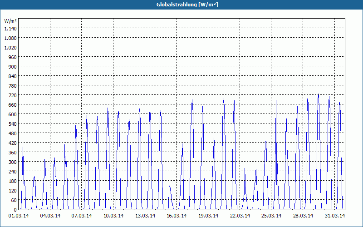Screen dimensions: 363x227
Task: Click the 660 y-axis label
Action: (13, 105)
